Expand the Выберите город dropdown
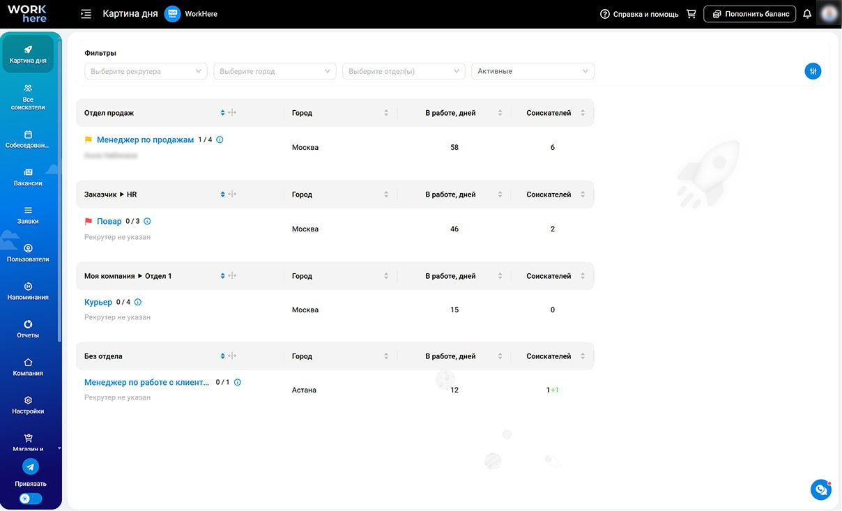 275,71
